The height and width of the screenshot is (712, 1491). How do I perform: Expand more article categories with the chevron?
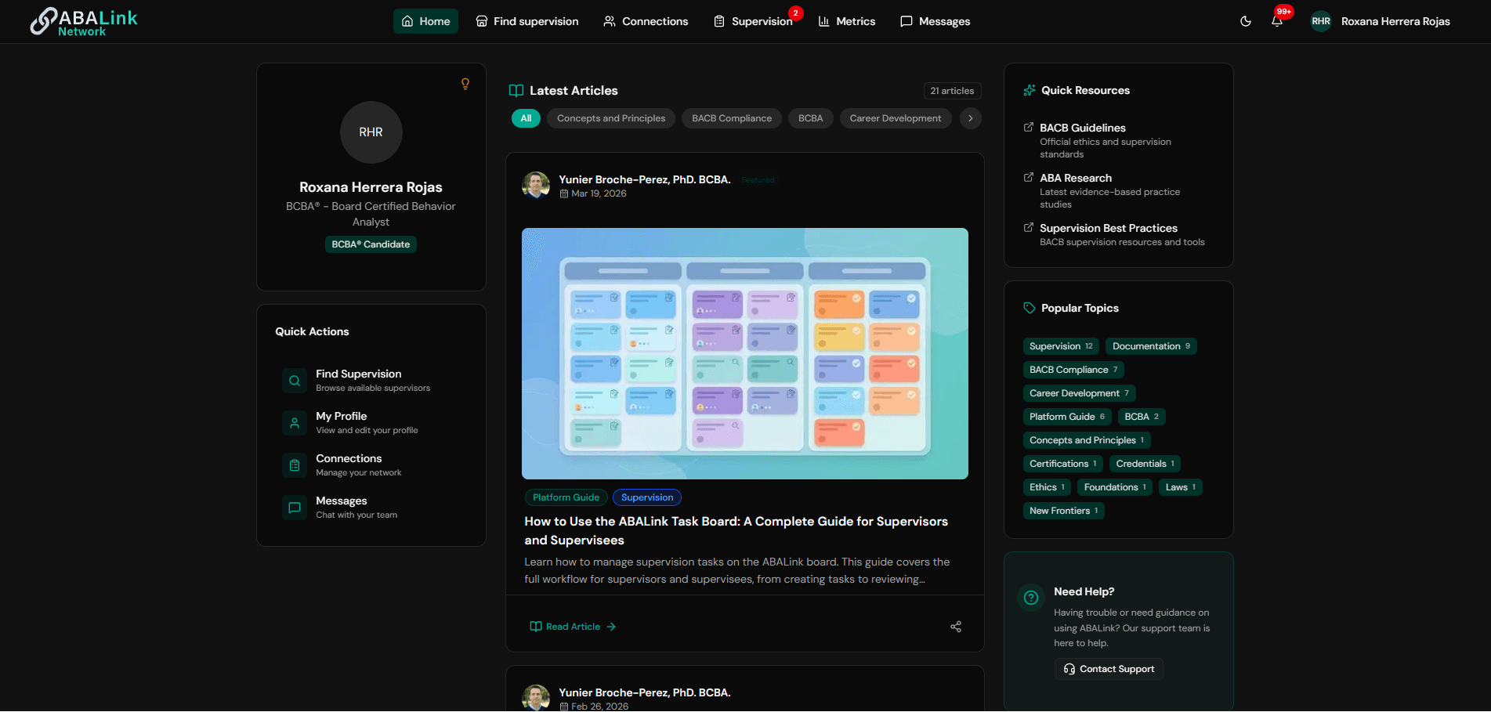(x=971, y=118)
